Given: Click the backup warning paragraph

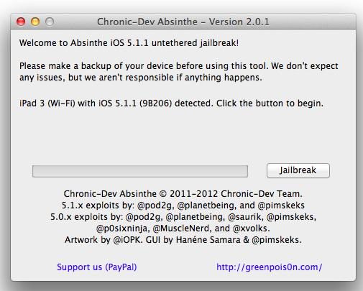Looking at the screenshot, I should [x=179, y=72].
